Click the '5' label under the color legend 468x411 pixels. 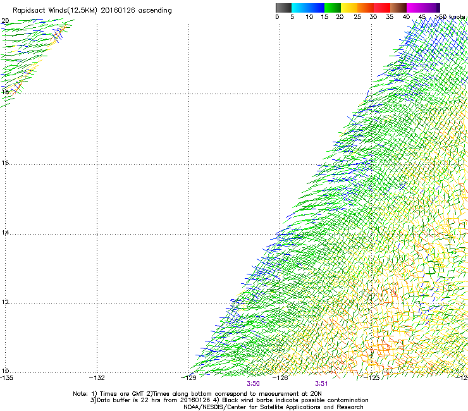tap(292, 17)
